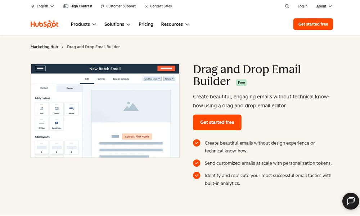Click the Free badge next to the title

(241, 82)
